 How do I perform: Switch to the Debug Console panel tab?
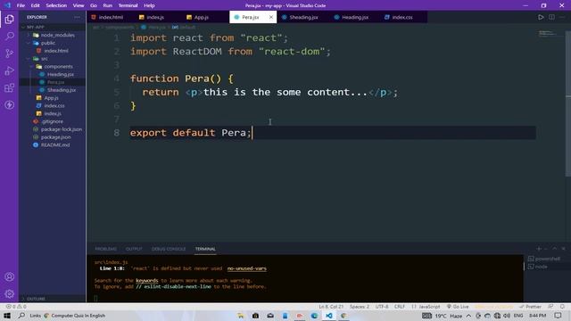coord(169,249)
